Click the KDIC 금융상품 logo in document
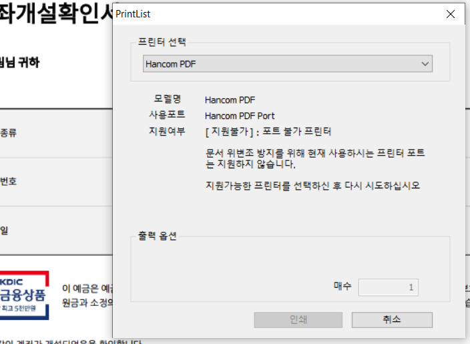 [x=24, y=295]
